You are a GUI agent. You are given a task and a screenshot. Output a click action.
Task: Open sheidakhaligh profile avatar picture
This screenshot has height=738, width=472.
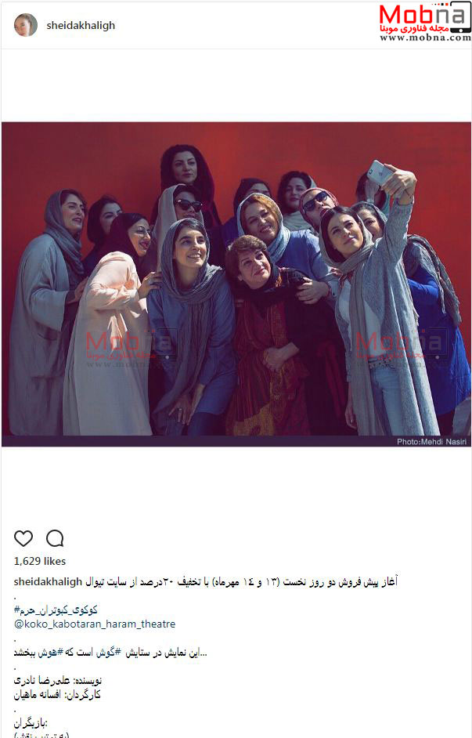26,25
